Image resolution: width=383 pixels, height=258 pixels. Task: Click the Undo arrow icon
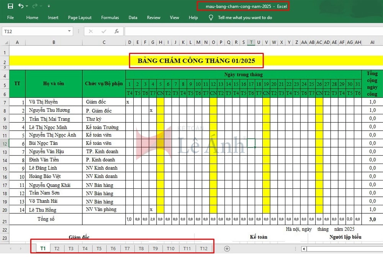point(21,6)
